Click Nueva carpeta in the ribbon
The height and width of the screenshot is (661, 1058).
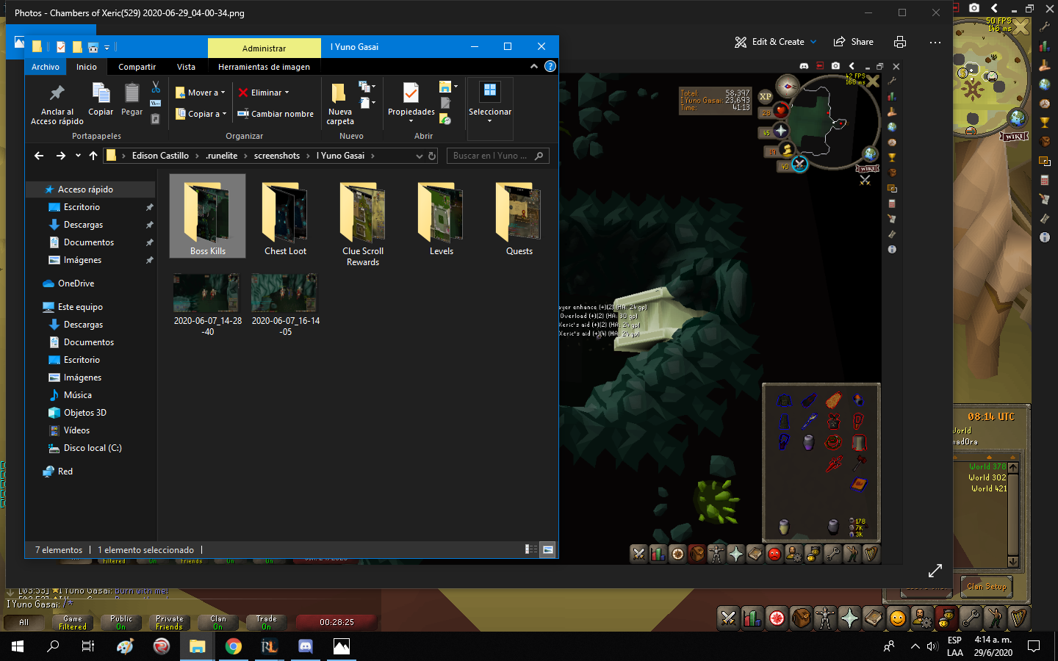point(340,104)
